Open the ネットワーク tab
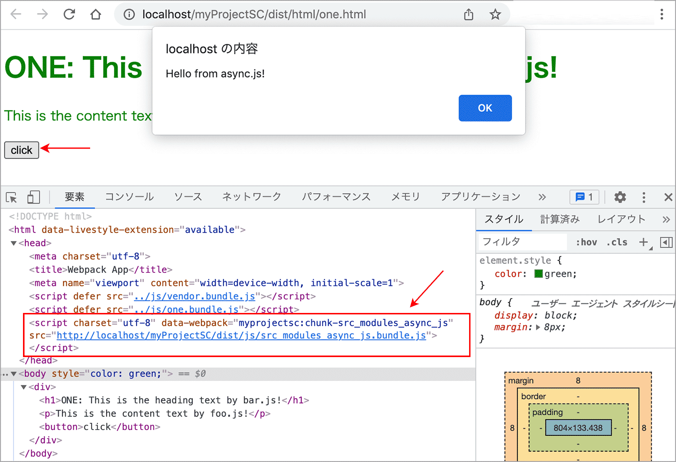Viewport: 676px width, 462px height. tap(251, 197)
